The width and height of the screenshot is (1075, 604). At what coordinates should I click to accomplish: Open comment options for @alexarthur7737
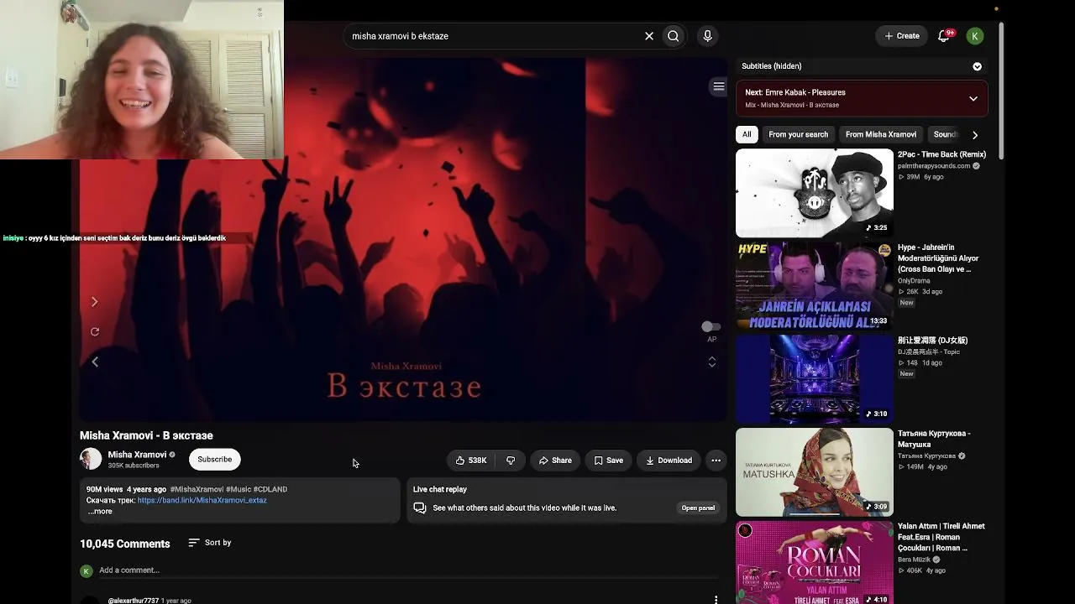(x=716, y=600)
